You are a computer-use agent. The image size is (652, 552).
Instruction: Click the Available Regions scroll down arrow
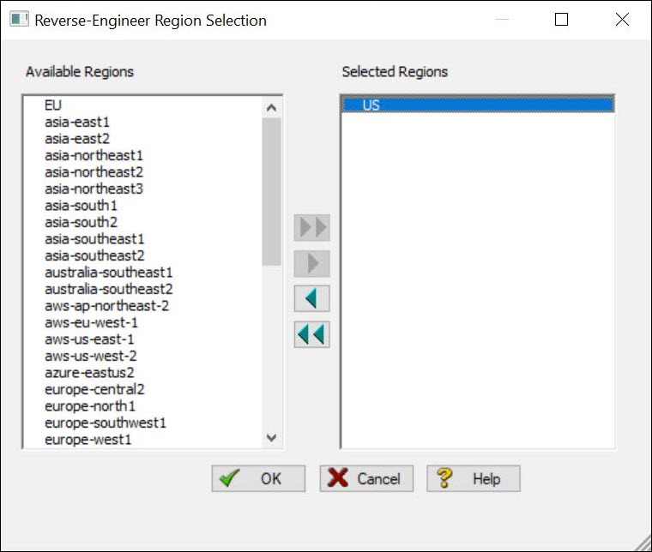[x=271, y=437]
